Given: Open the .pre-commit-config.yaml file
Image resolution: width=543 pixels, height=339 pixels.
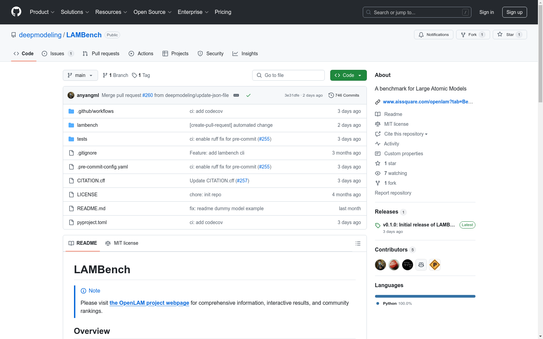Looking at the screenshot, I should point(102,167).
